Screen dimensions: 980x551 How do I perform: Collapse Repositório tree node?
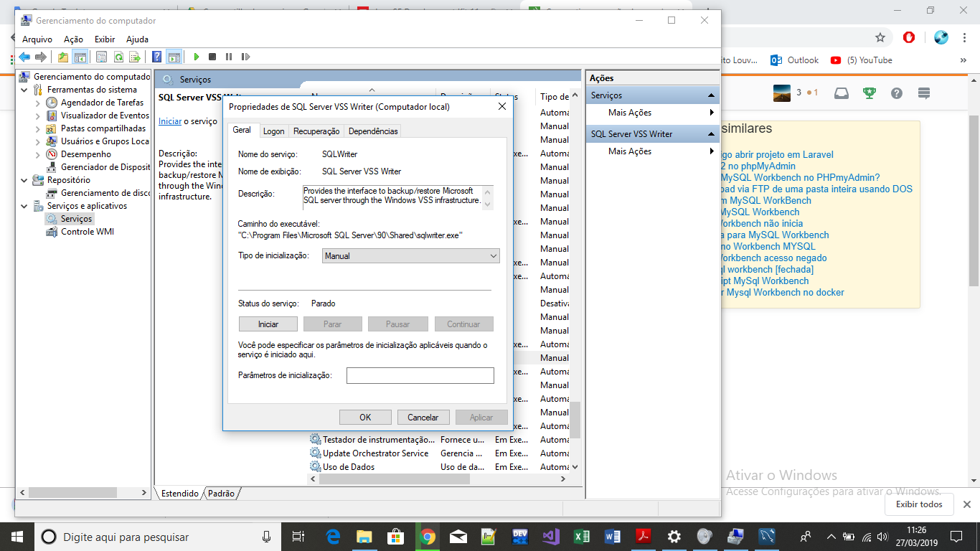[25, 180]
